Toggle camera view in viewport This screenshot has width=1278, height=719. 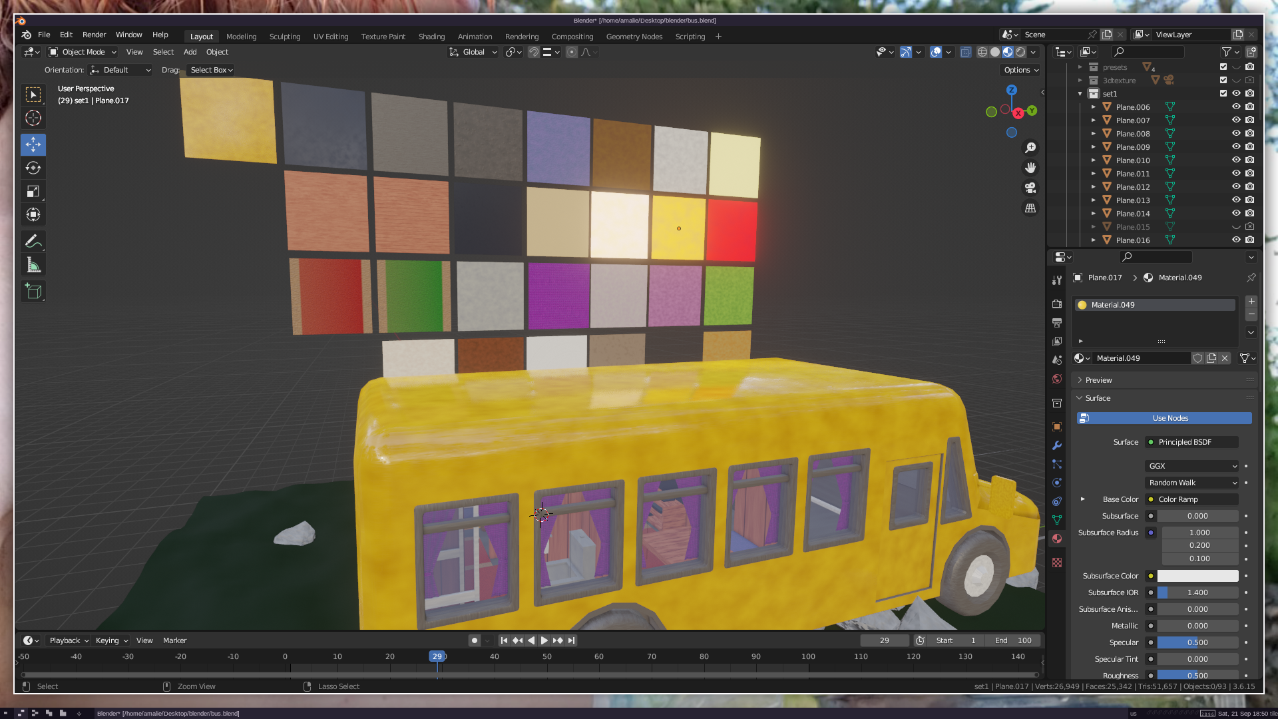click(1030, 188)
